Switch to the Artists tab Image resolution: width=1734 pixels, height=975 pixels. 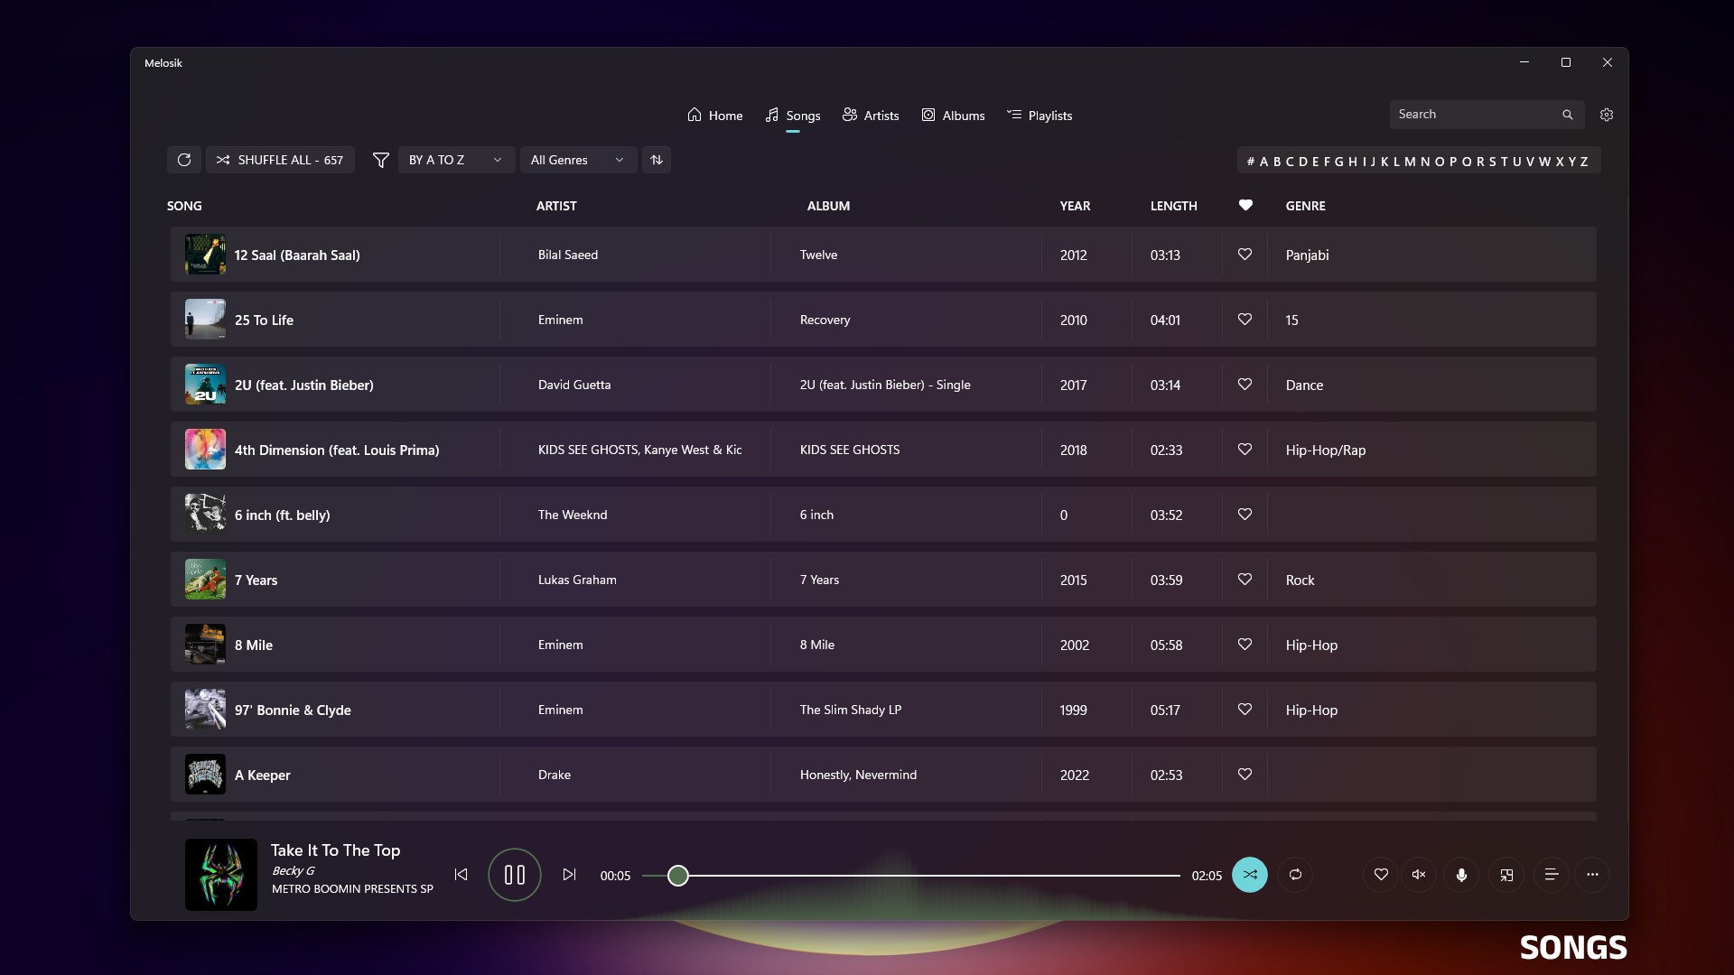coord(870,115)
